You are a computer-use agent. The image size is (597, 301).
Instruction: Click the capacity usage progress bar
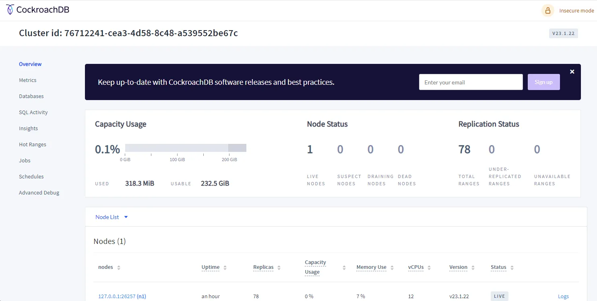click(x=186, y=148)
